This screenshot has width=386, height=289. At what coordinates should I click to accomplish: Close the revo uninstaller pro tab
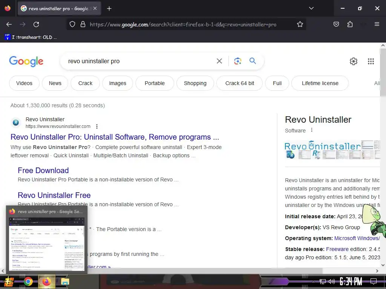click(x=95, y=8)
